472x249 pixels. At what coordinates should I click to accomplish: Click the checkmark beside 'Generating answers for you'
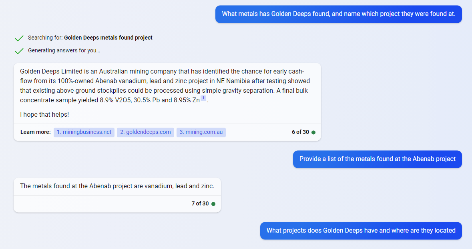coord(19,51)
